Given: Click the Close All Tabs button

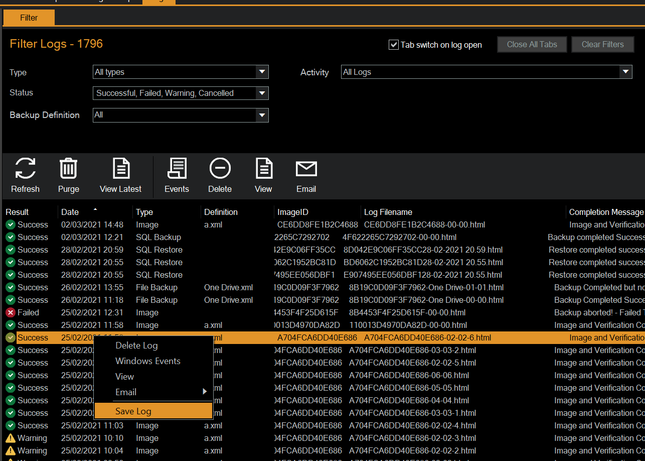Looking at the screenshot, I should pos(532,44).
